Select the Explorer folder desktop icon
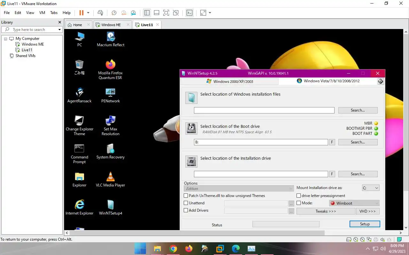The height and width of the screenshot is (255, 409). tap(79, 179)
